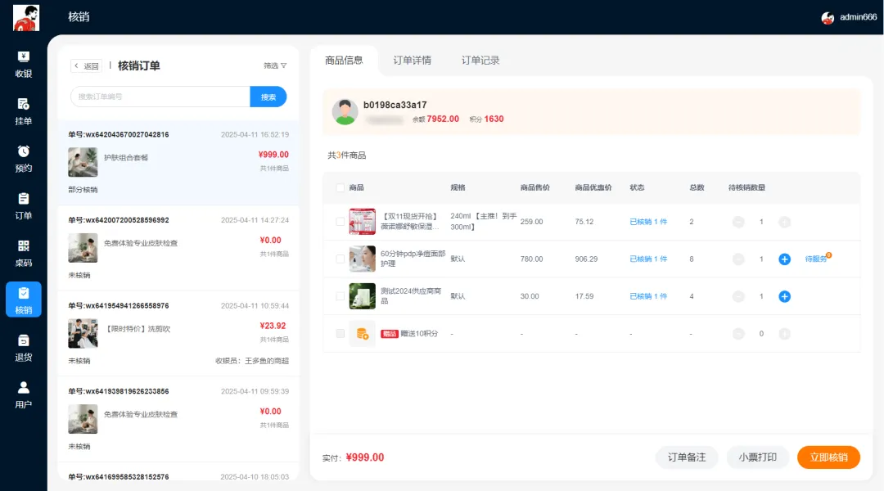Click the store logo in top-left corner

pyautogui.click(x=26, y=17)
